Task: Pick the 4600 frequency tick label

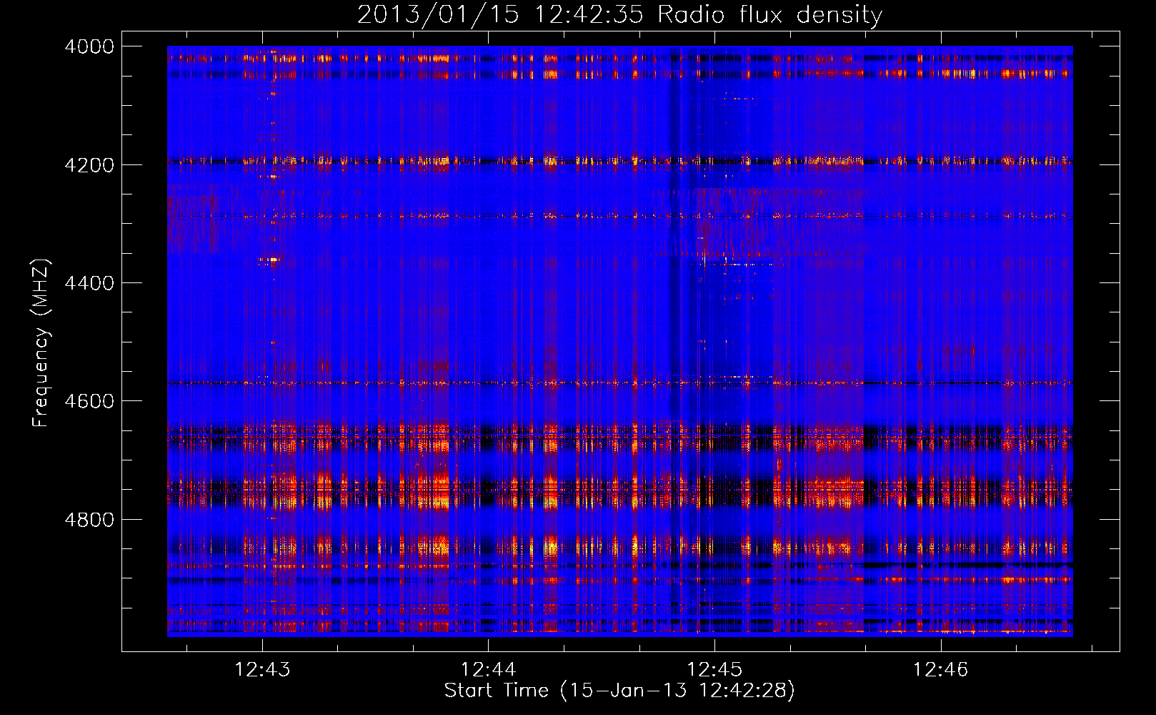Action: click(x=89, y=401)
